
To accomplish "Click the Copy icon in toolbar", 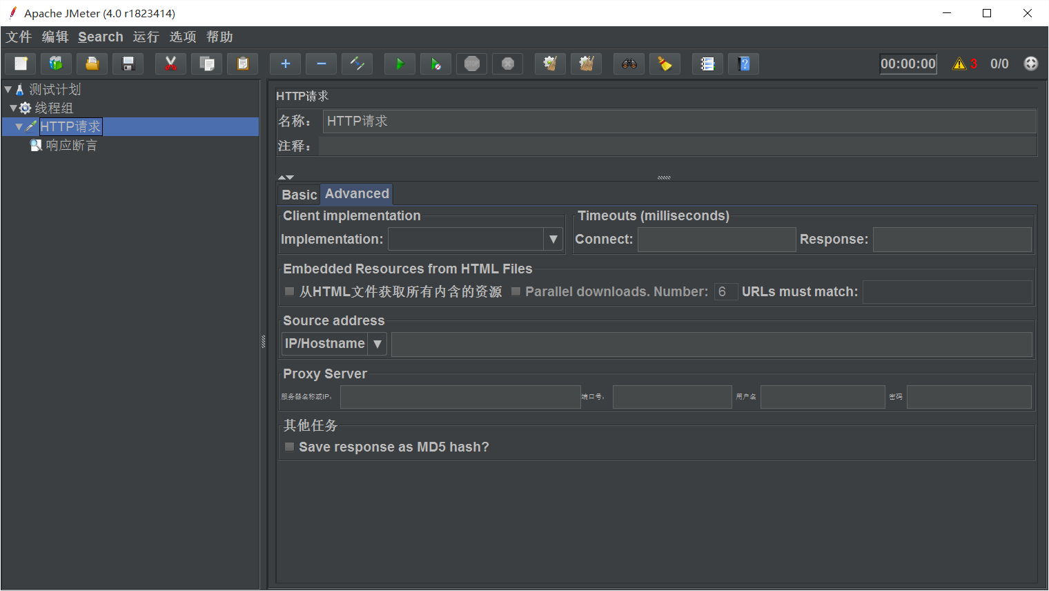I will pyautogui.click(x=207, y=64).
